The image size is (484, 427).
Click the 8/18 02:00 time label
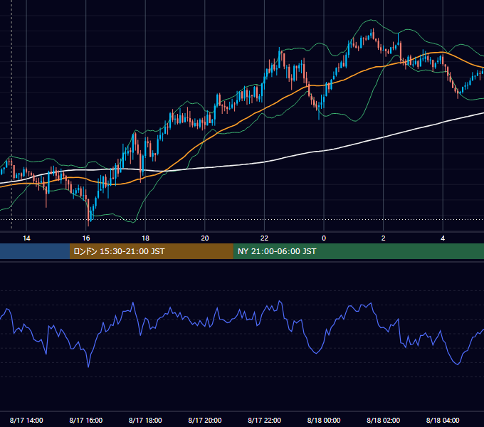[x=383, y=420]
